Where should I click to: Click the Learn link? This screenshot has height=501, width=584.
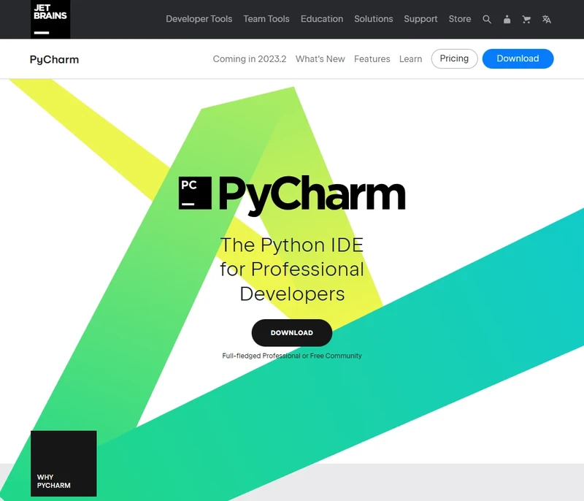pos(410,59)
